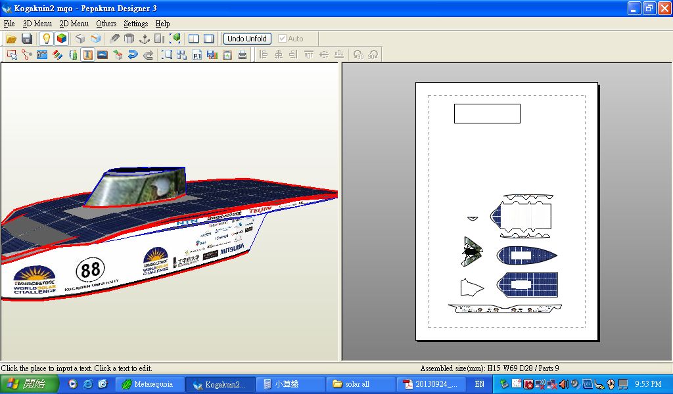Toggle the Auto checkbox
The width and height of the screenshot is (673, 394).
[283, 39]
